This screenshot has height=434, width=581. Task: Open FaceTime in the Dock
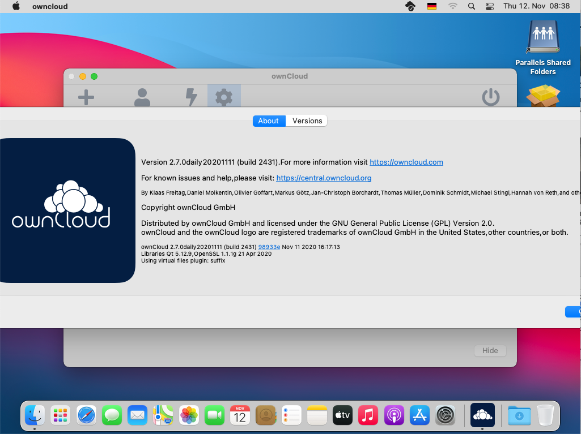(x=214, y=415)
